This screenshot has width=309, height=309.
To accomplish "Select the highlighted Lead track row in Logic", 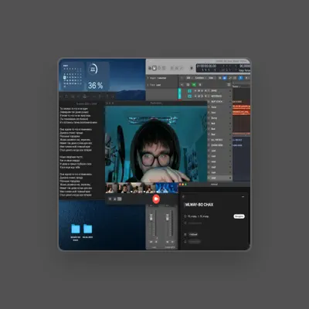I will click(x=219, y=178).
